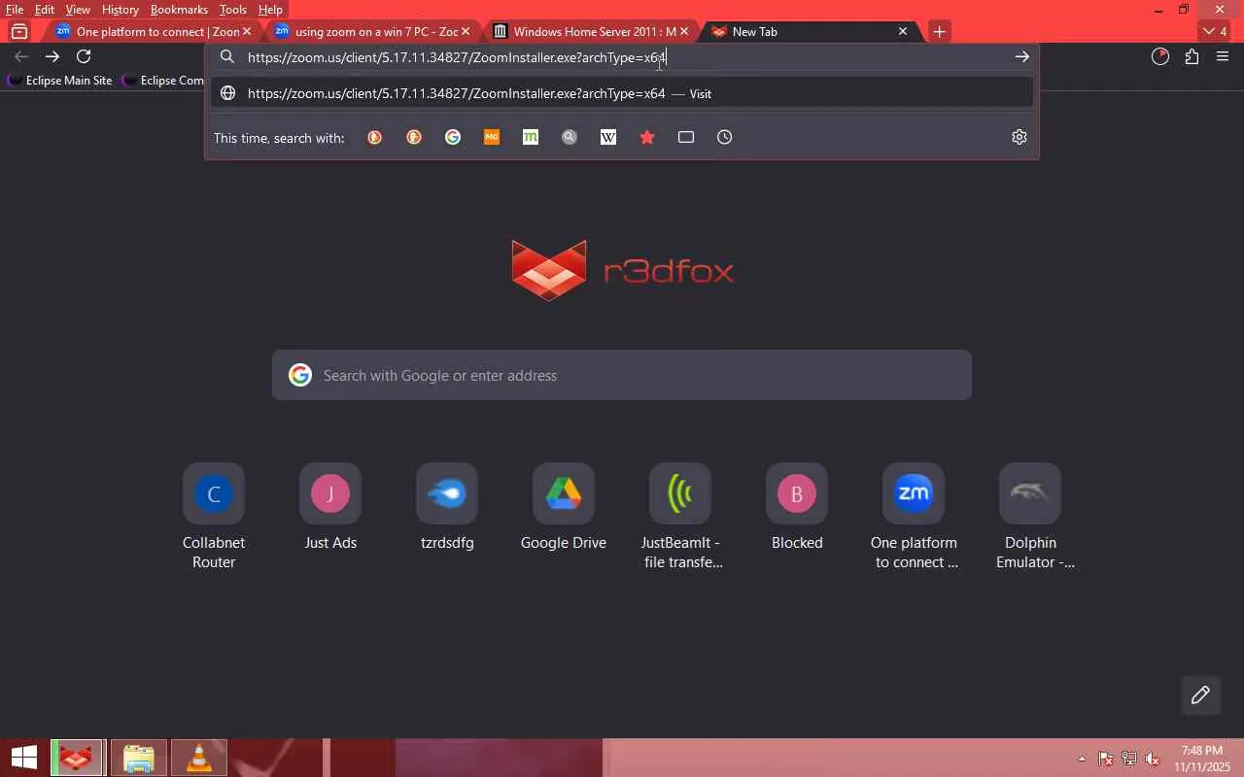This screenshot has height=777, width=1244.
Task: Go forward with the forward arrow
Action: pos(52,57)
